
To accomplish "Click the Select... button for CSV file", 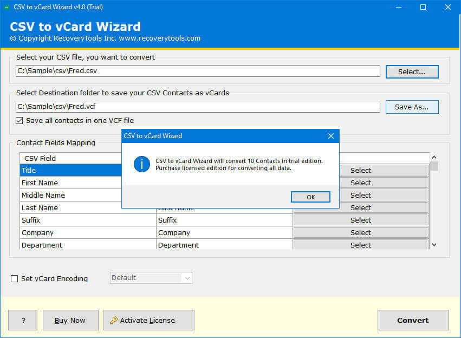I will pyautogui.click(x=412, y=71).
